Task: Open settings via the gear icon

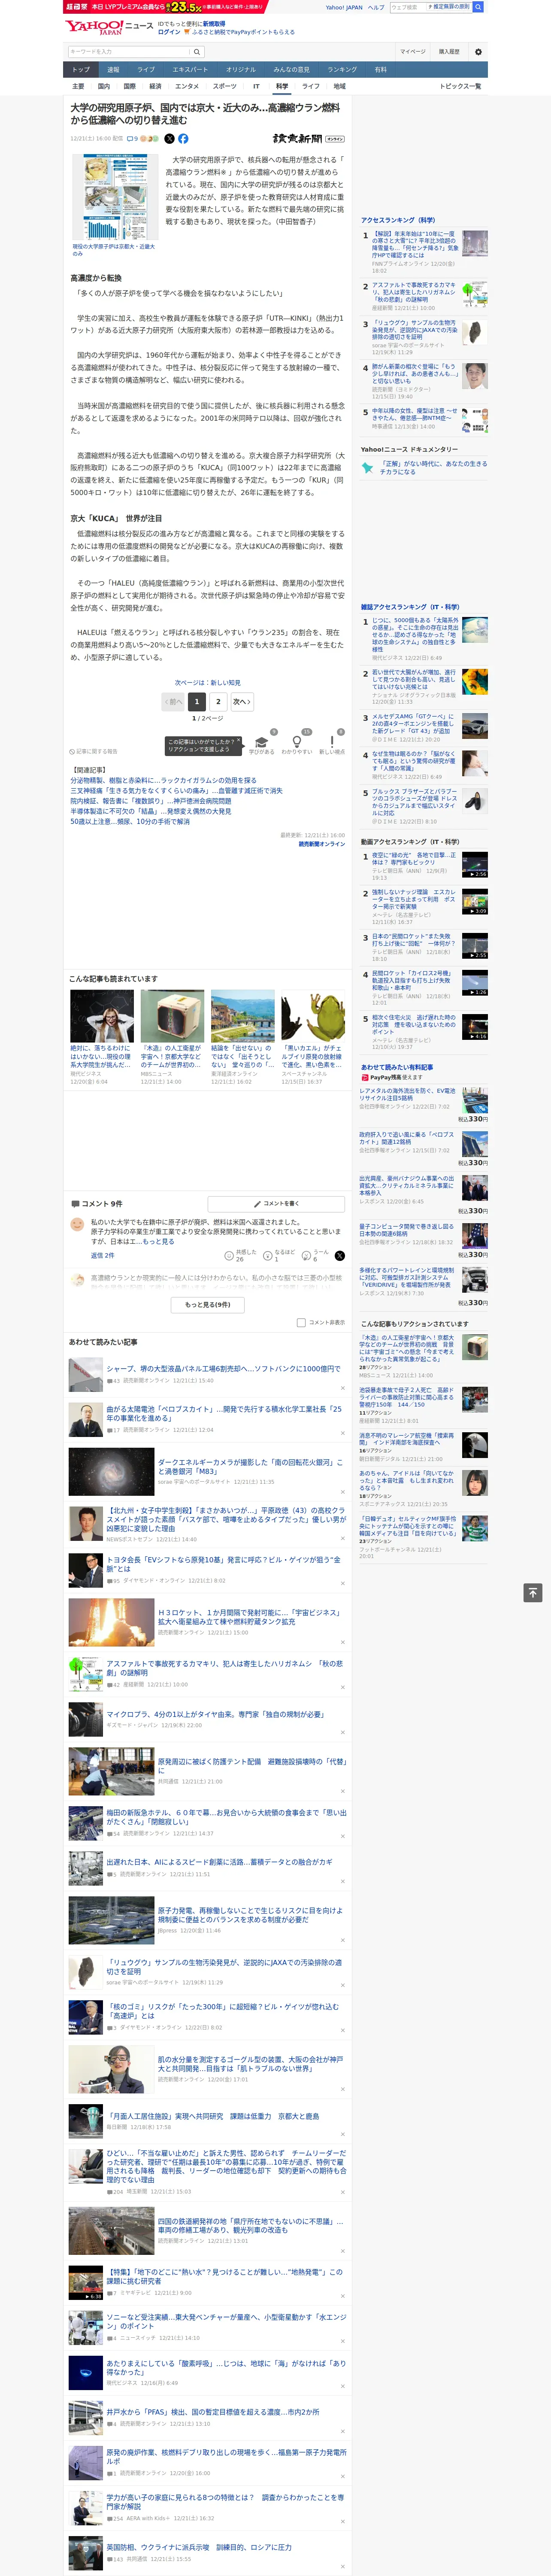Action: (478, 52)
